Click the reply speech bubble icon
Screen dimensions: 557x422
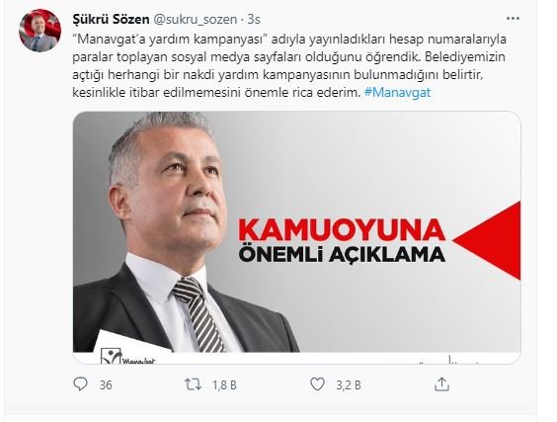80,384
